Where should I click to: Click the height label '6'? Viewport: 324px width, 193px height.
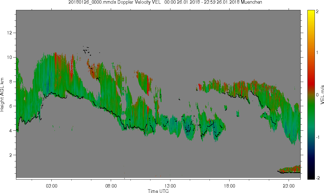coord(11,106)
